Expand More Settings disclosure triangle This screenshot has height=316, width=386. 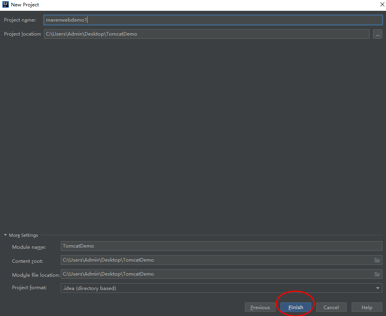[x=5, y=235]
